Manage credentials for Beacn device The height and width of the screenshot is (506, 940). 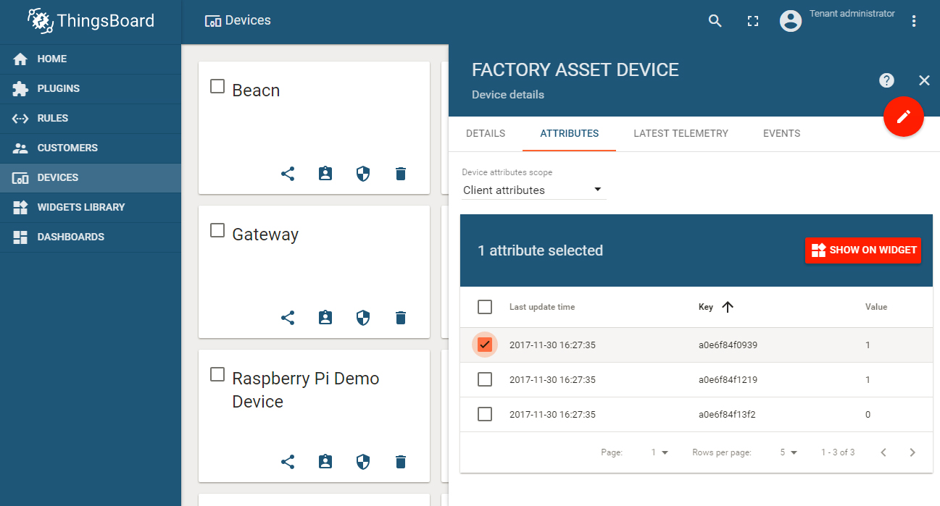363,174
